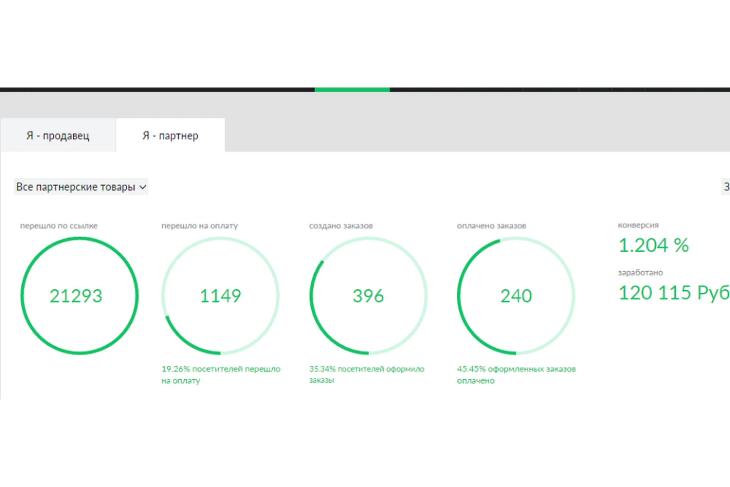
Task: Click the 1.204 % conversion value
Action: coord(653,245)
